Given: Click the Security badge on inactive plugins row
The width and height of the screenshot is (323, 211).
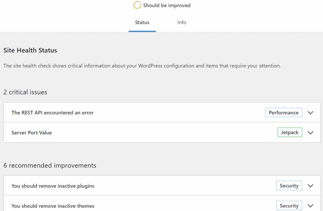Looking at the screenshot, I should click(x=289, y=185).
